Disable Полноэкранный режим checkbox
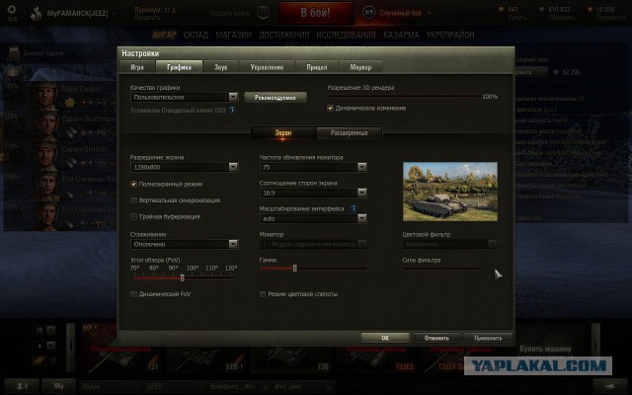 (133, 185)
